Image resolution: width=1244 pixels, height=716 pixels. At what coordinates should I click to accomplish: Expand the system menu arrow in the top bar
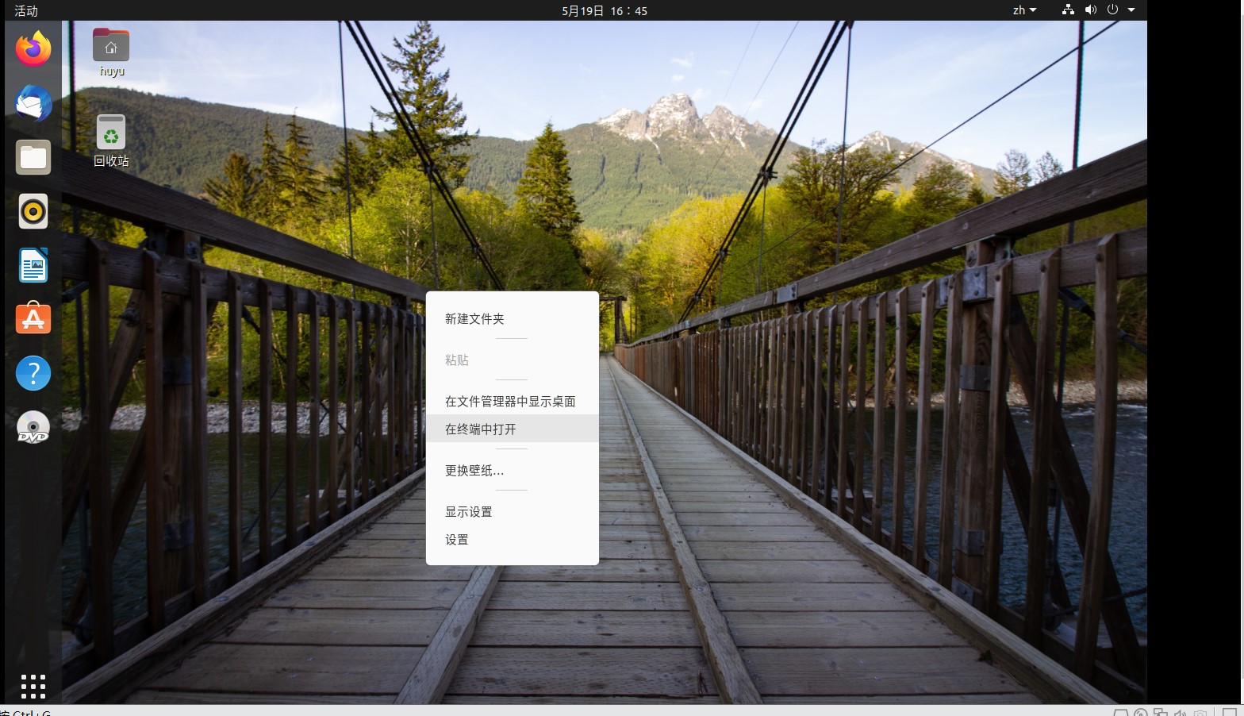pos(1131,10)
